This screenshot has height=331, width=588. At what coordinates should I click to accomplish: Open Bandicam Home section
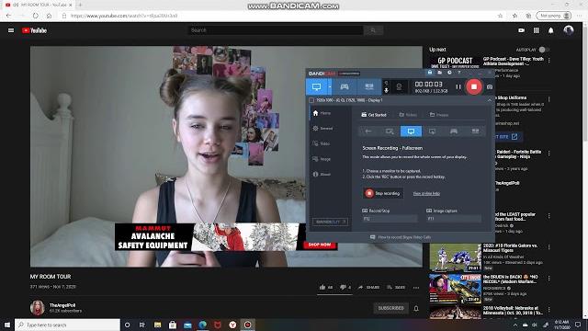(x=322, y=113)
